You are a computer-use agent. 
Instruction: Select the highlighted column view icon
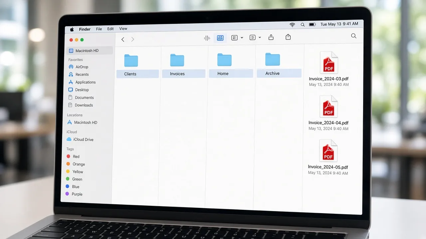click(x=220, y=38)
